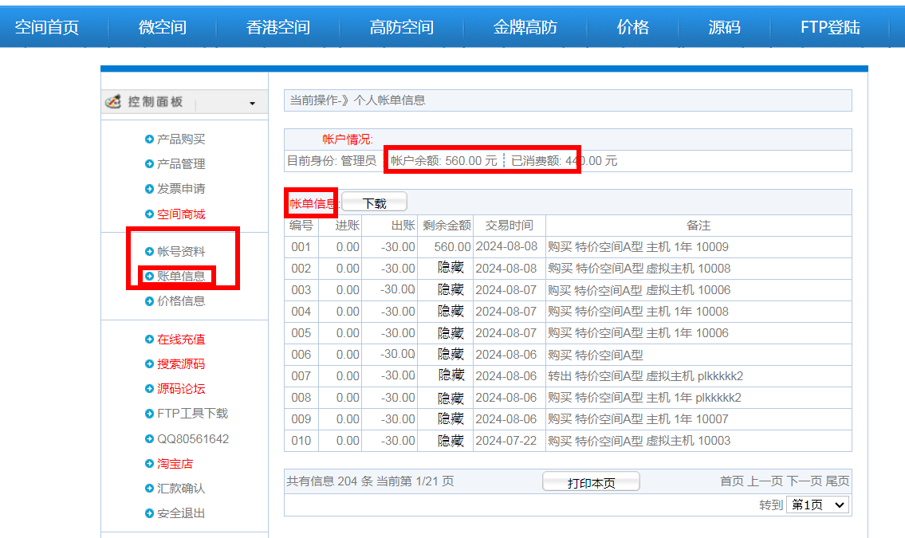Click bullet icon beside FTP工具下载
Viewport: 905px width, 538px height.
coord(149,414)
